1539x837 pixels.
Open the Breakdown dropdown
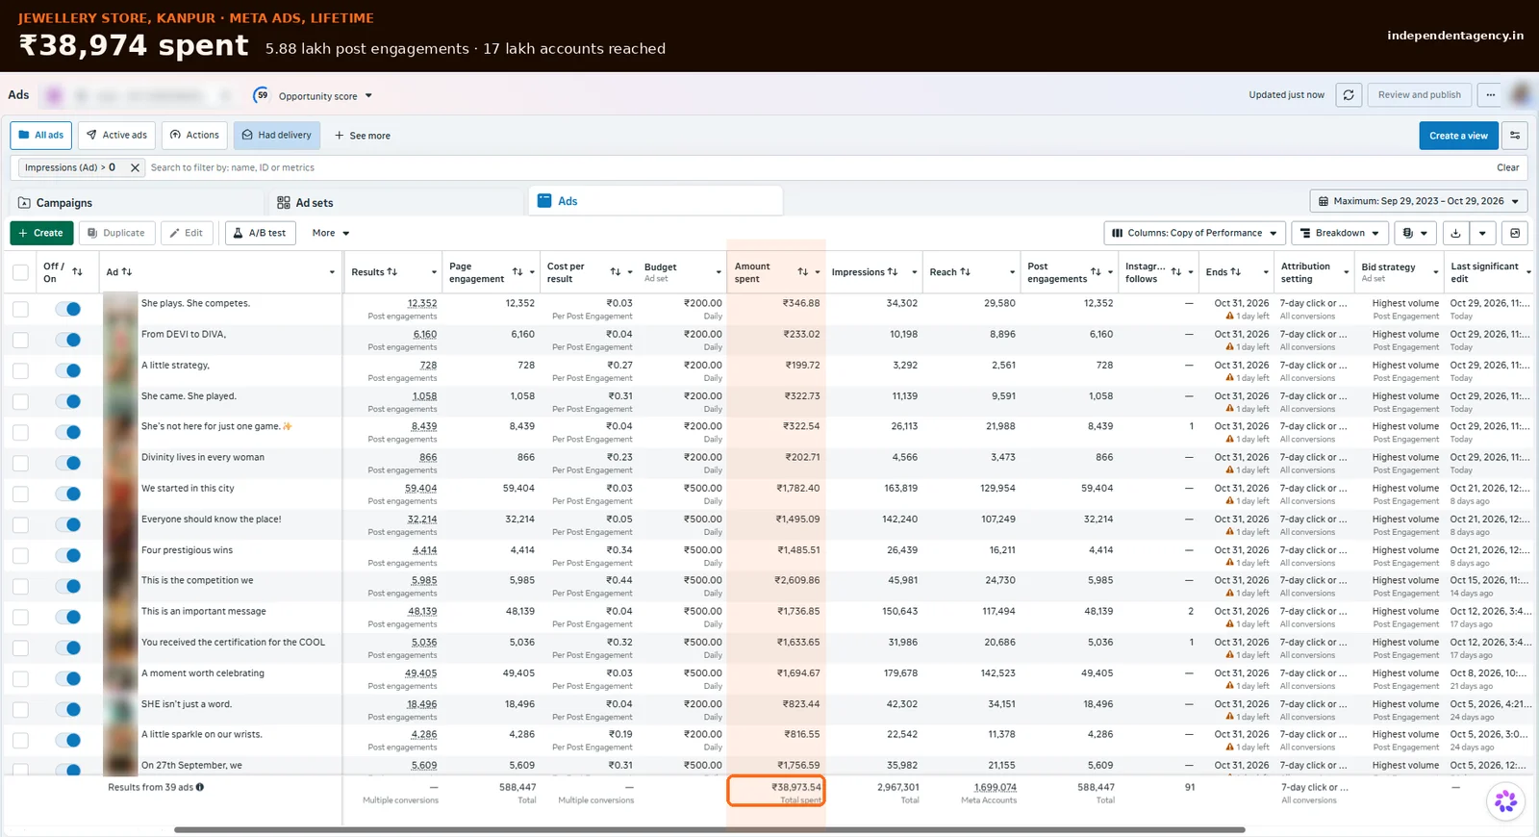1340,233
